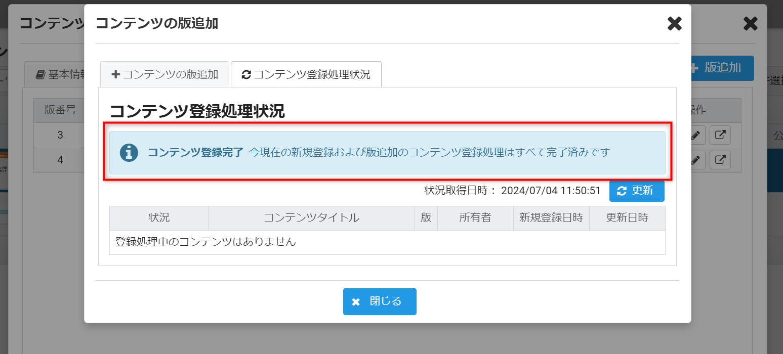Viewport: 783px width, 354px height.
Task: Click the 更新日時 column header
Action: click(627, 218)
